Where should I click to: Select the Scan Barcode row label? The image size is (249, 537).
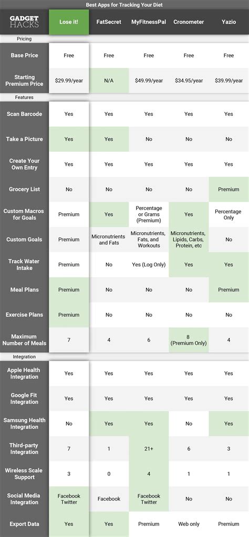pyautogui.click(x=24, y=114)
